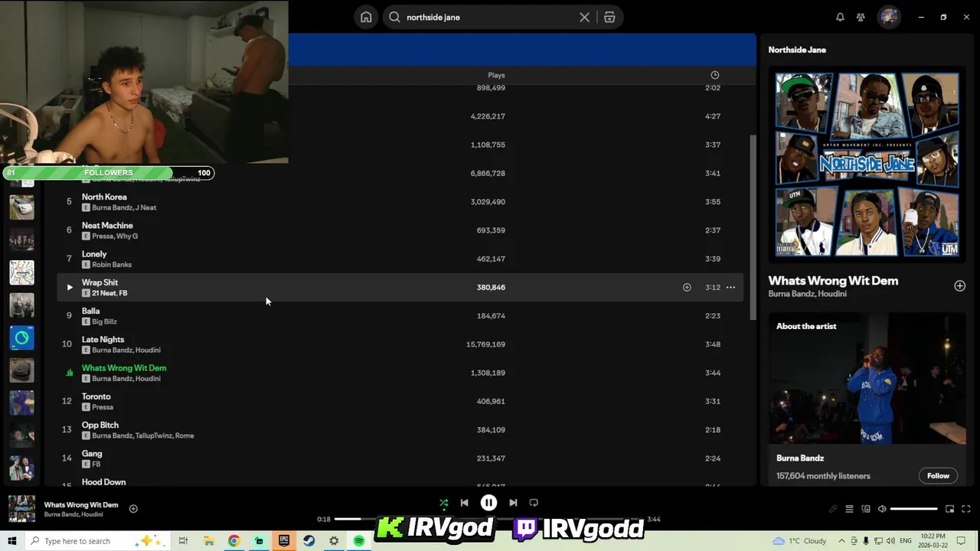Screen dimensions: 980x551
Task: Play 'Wrap Shit' with the row play icon
Action: [69, 287]
